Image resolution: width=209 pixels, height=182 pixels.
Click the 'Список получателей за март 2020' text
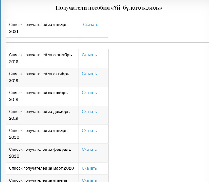[x=41, y=168]
